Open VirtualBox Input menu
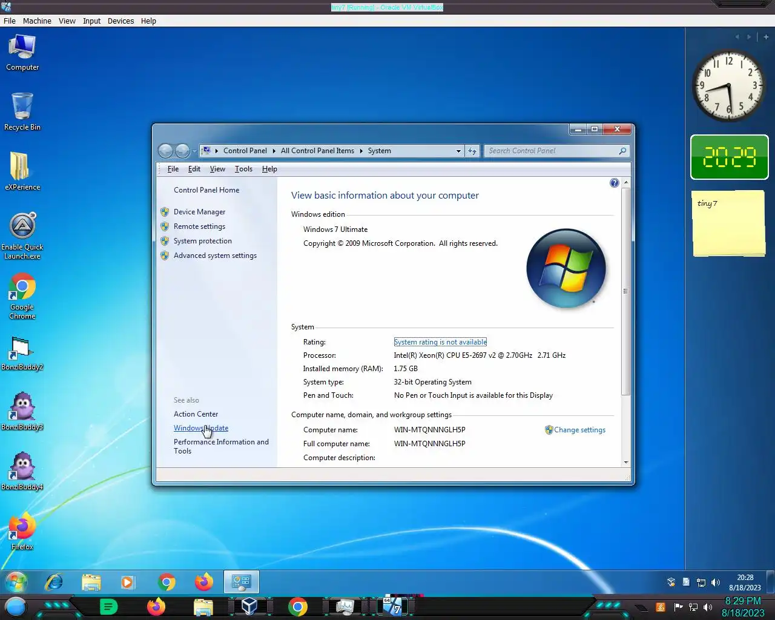The height and width of the screenshot is (620, 775). [91, 21]
